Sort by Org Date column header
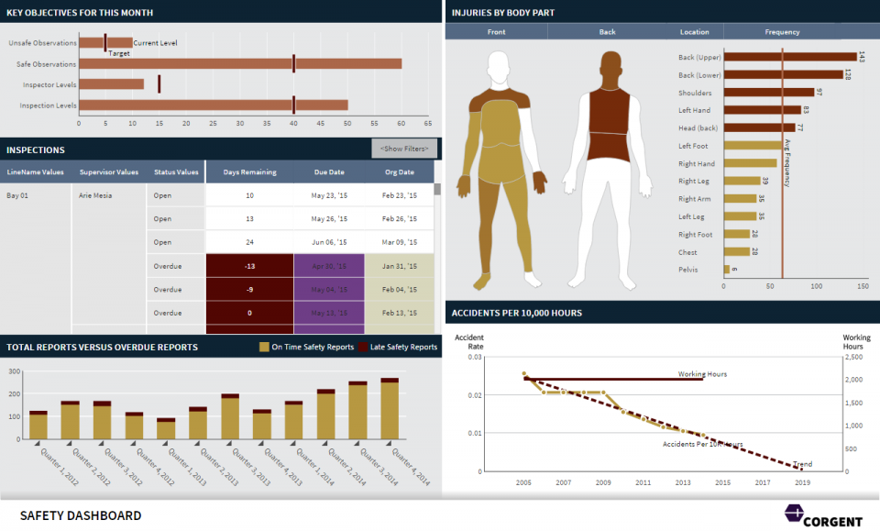 coord(400,172)
